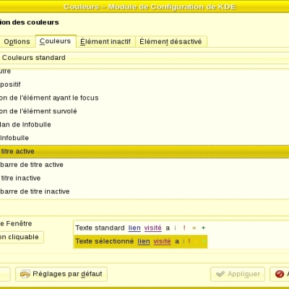The height and width of the screenshot is (289, 289).
Task: Click the 'Texte sélectionné' preview label
Action: click(105, 241)
